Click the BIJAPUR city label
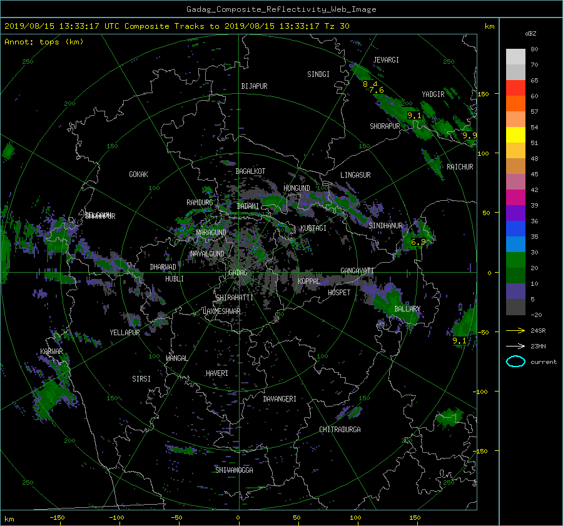563x526 pixels. [254, 86]
